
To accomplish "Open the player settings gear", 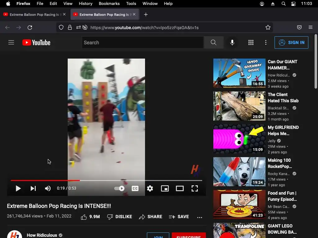I will (150, 188).
